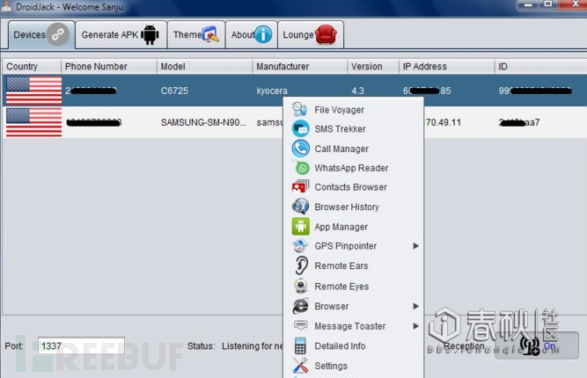
Task: Switch to the Generate APK tab
Action: (121, 35)
